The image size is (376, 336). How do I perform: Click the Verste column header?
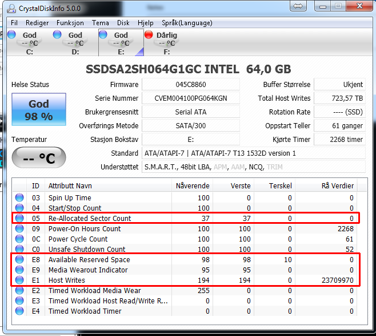234,185
